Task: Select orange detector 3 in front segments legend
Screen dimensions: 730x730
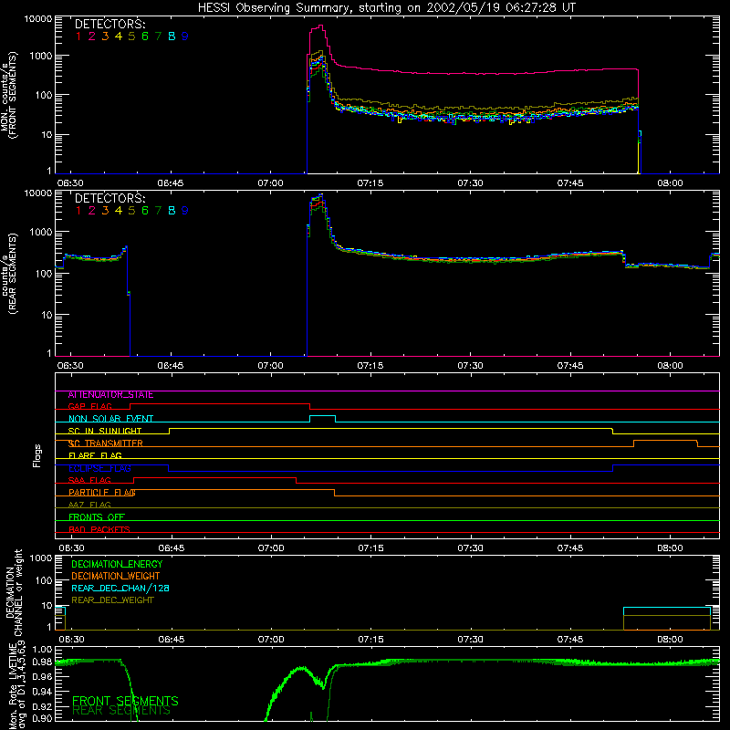Action: pos(105,36)
